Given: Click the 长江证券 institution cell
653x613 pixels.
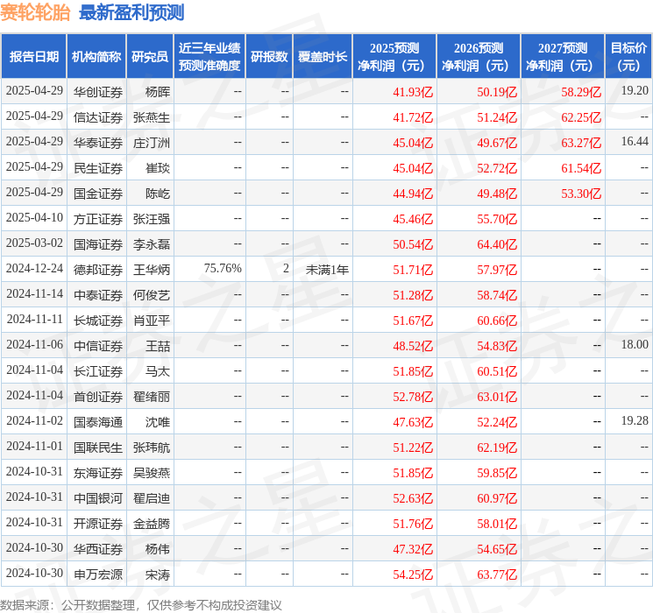Looking at the screenshot, I should pyautogui.click(x=98, y=371).
